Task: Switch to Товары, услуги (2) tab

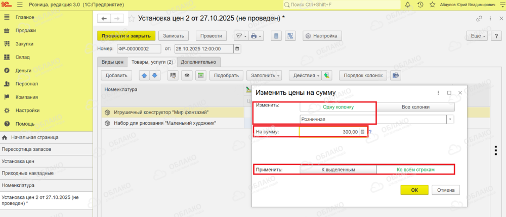Action: pos(151,62)
